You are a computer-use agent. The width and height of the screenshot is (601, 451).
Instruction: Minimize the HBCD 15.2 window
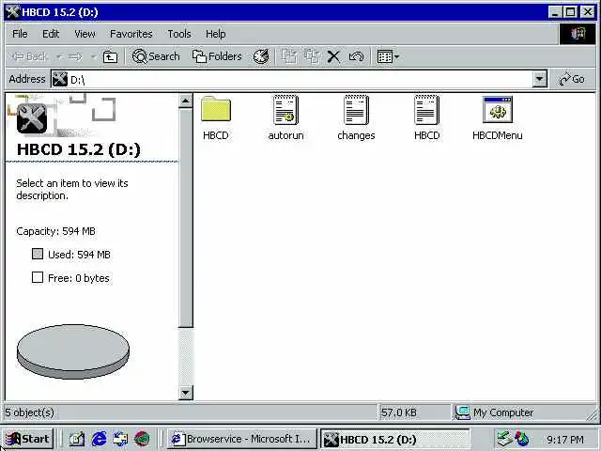(x=555, y=12)
